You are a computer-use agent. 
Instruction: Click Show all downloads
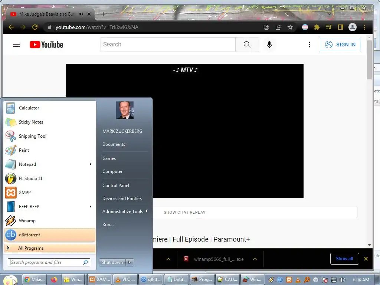[344, 259]
